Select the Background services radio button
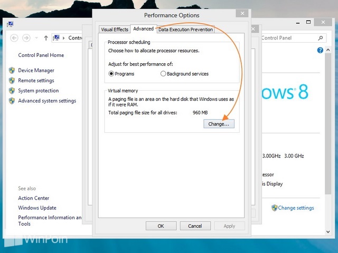Image resolution: width=338 pixels, height=253 pixels. [x=163, y=74]
